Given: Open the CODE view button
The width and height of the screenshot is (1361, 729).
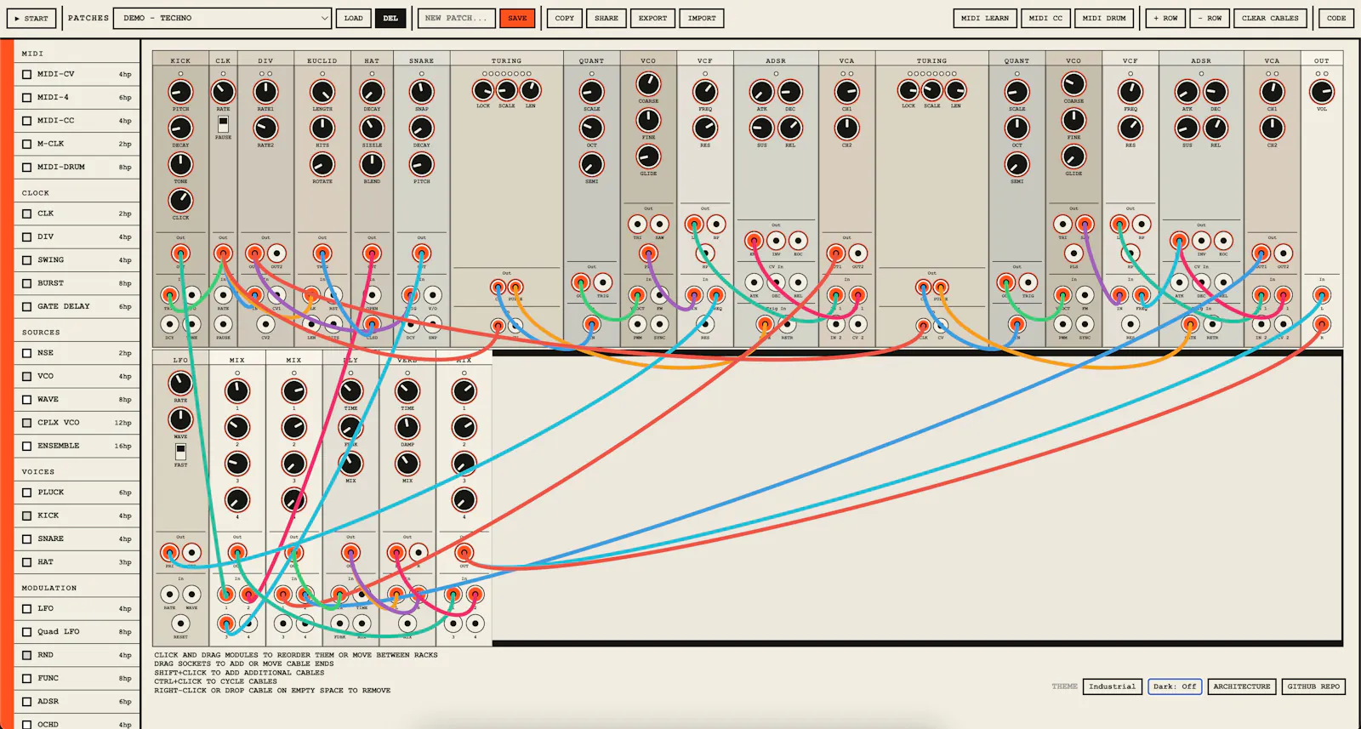Looking at the screenshot, I should pos(1336,18).
